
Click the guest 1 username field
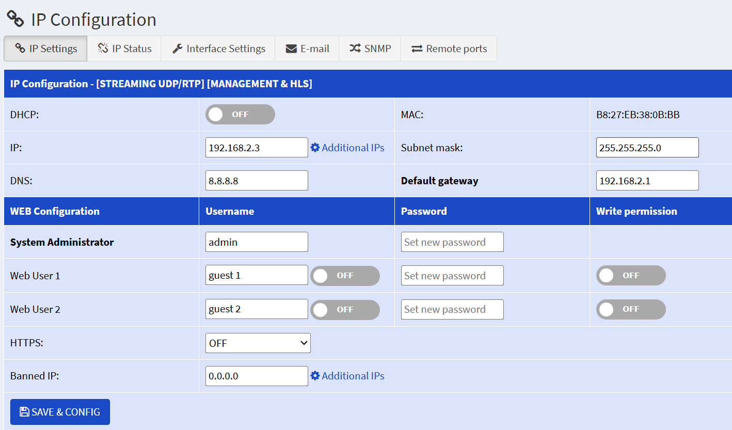click(257, 275)
